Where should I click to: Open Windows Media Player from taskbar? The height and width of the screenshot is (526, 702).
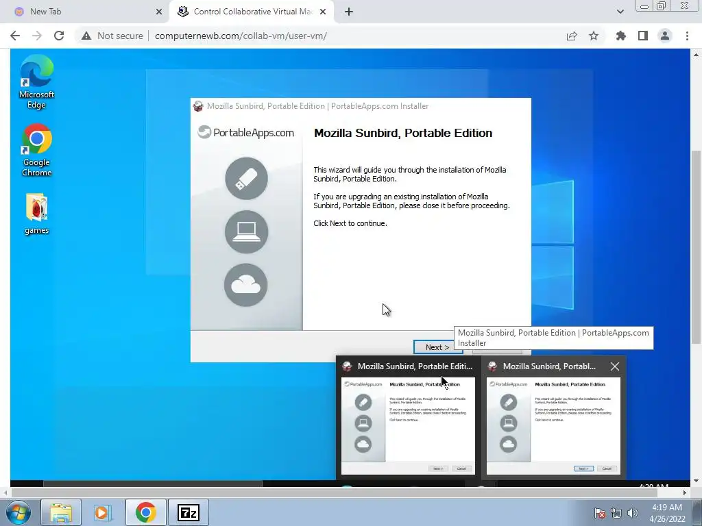(103, 512)
